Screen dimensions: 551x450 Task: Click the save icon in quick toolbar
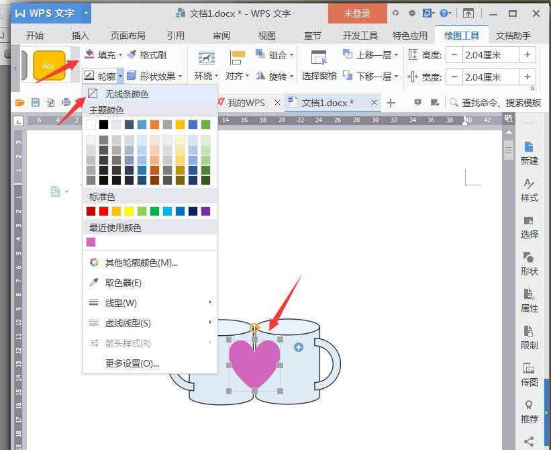click(35, 103)
